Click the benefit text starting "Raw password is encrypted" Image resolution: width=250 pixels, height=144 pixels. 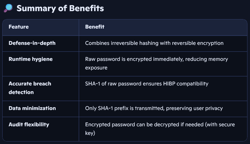coord(157,63)
